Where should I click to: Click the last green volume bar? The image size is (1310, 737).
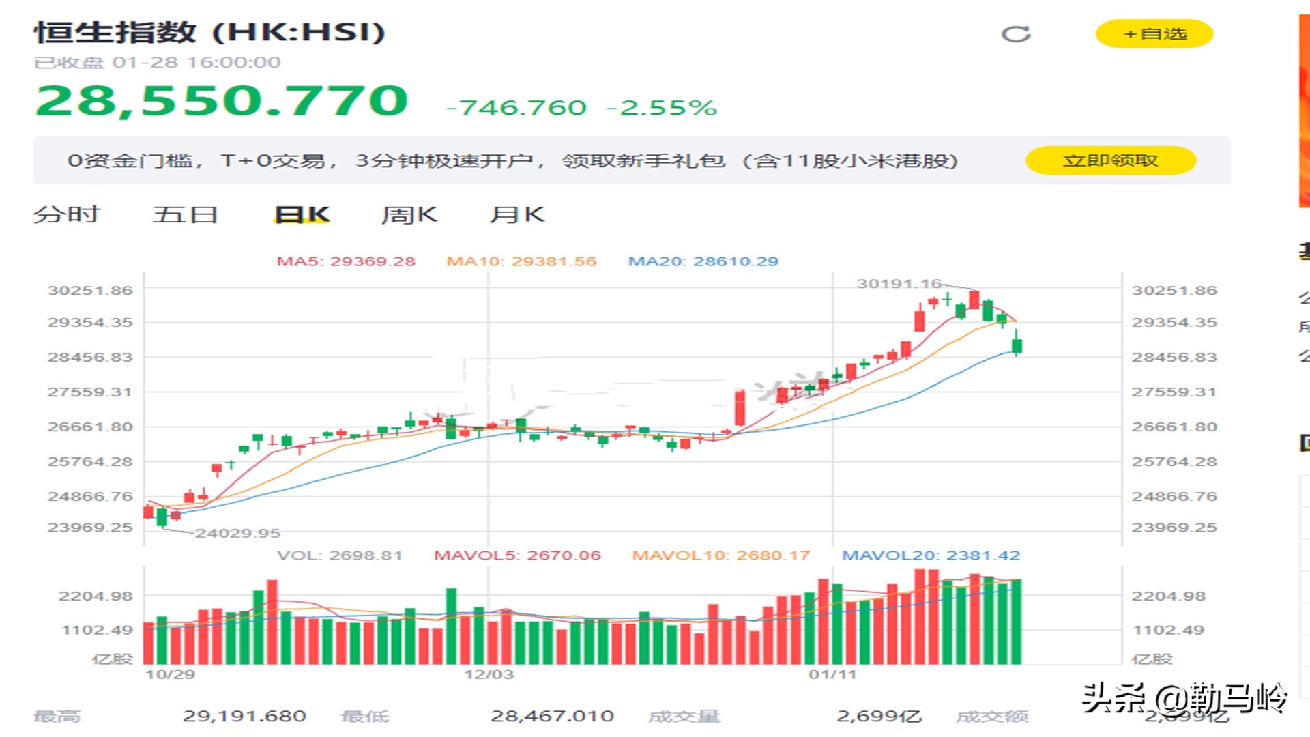(1016, 621)
